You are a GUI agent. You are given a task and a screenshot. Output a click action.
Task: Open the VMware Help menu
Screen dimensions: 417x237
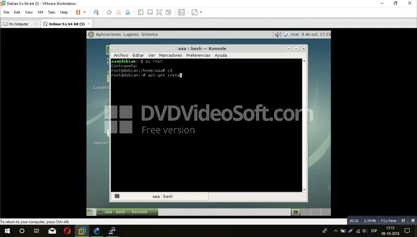(64, 12)
